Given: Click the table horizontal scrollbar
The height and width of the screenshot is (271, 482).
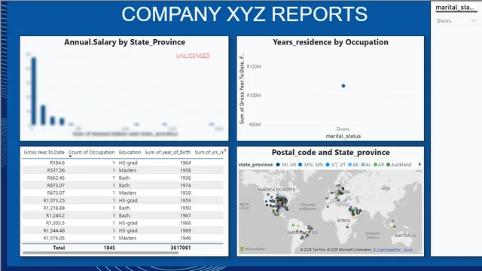Looking at the screenshot, I should pyautogui.click(x=101, y=253).
